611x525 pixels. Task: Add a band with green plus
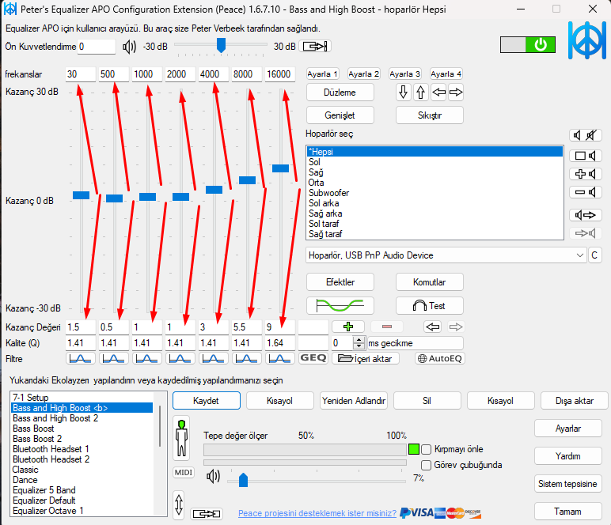(x=348, y=327)
